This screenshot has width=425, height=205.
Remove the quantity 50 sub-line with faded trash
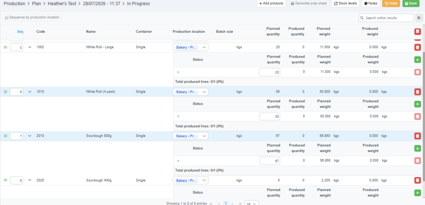point(418,116)
